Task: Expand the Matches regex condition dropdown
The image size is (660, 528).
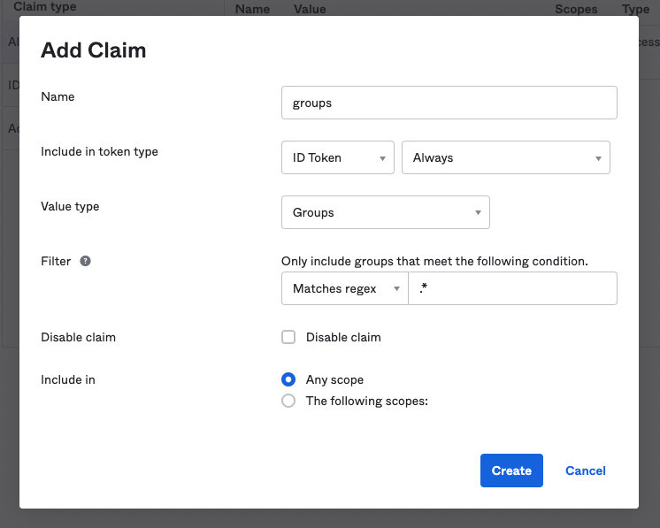Action: click(341, 289)
